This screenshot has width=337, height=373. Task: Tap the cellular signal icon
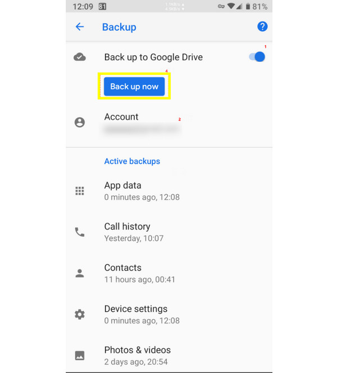[x=239, y=6]
